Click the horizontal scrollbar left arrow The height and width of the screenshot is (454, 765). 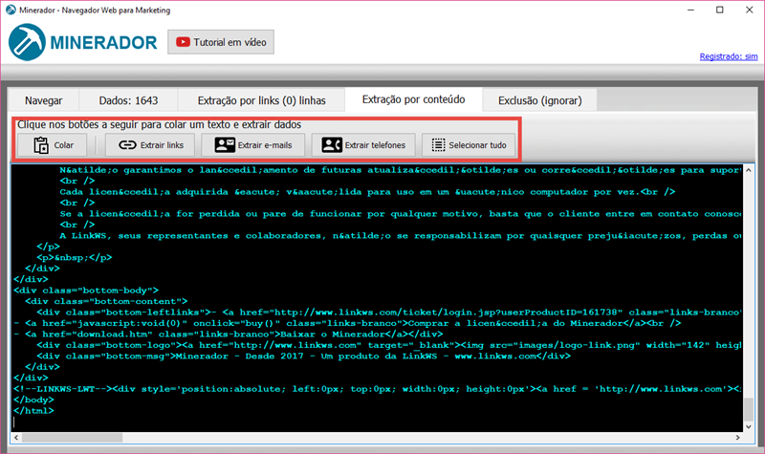coord(16,438)
